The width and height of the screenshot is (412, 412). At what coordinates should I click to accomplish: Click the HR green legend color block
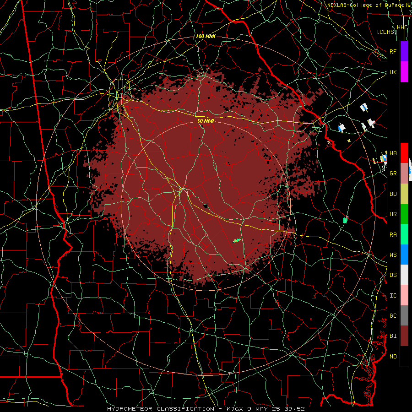click(x=404, y=214)
